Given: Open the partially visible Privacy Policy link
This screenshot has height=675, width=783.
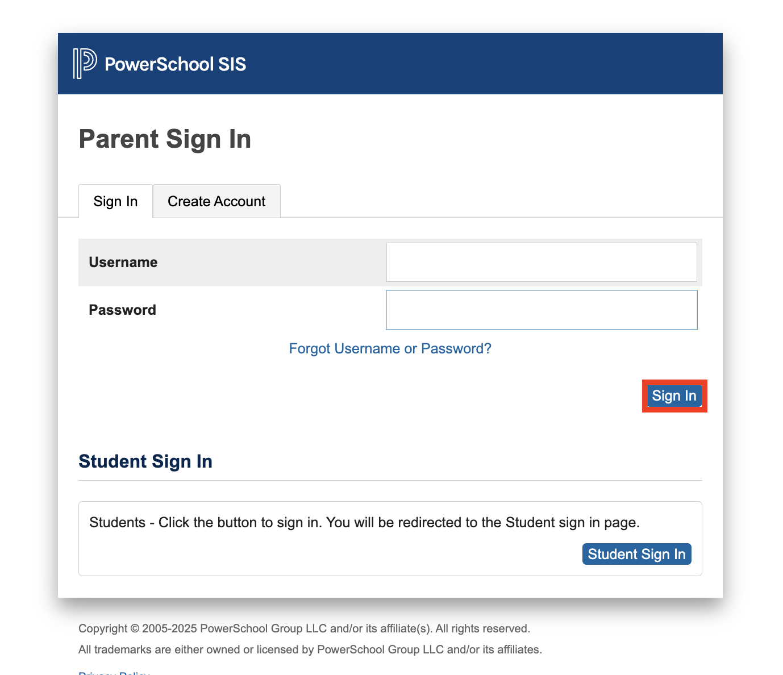Looking at the screenshot, I should point(114,673).
